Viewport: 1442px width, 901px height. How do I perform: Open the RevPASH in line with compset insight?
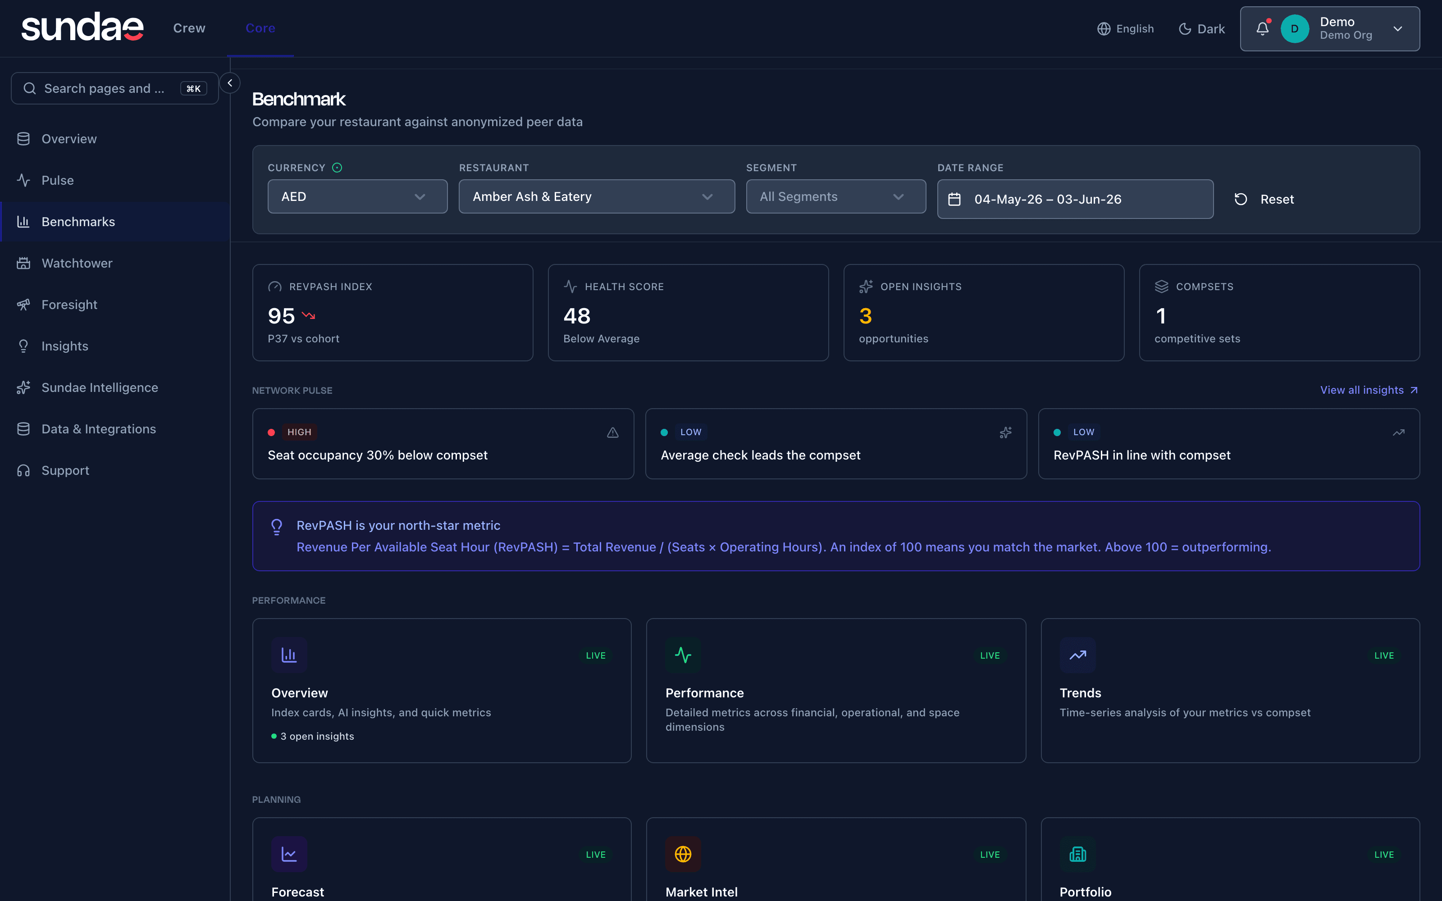click(x=1229, y=443)
